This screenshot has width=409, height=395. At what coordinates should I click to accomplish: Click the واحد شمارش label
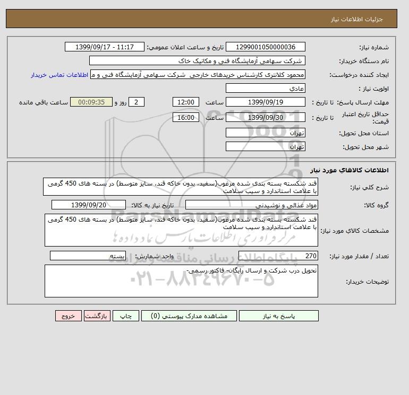point(154,256)
